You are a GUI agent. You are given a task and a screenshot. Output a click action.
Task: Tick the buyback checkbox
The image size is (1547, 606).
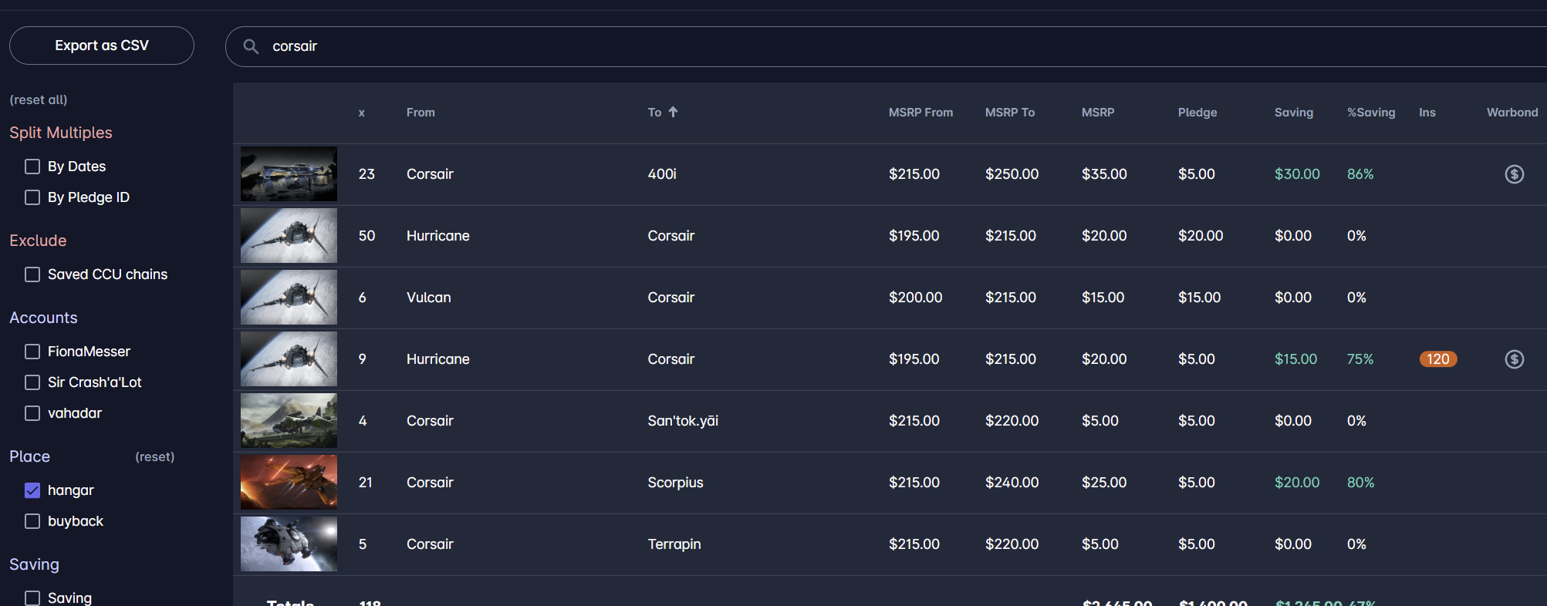click(x=32, y=521)
